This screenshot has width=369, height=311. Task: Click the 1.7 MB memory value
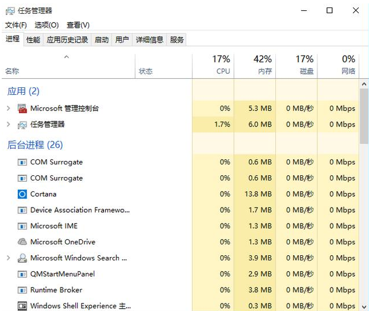coord(260,210)
